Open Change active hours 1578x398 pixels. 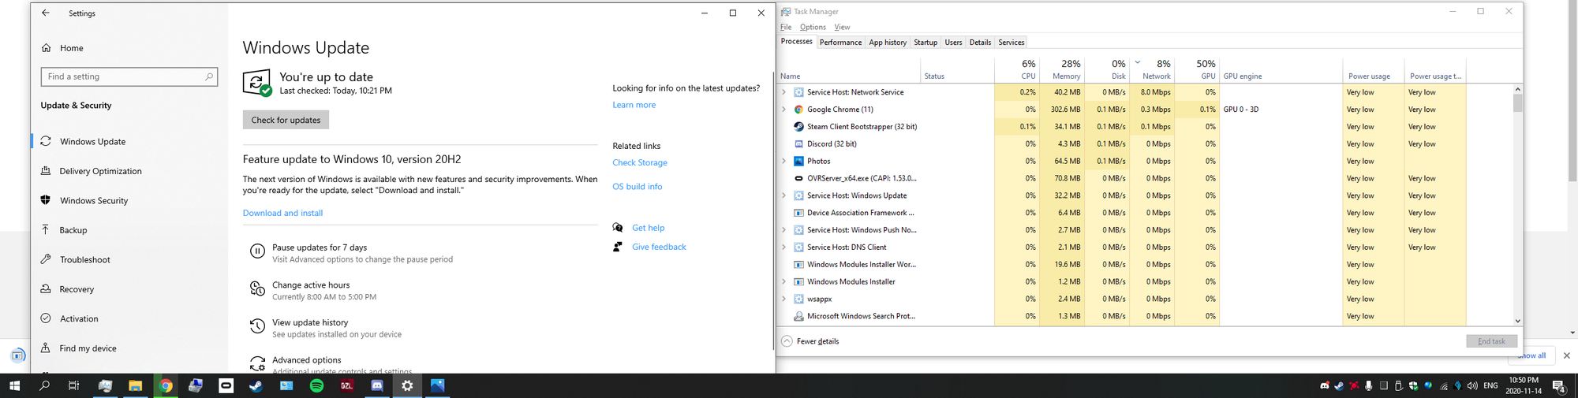point(311,285)
